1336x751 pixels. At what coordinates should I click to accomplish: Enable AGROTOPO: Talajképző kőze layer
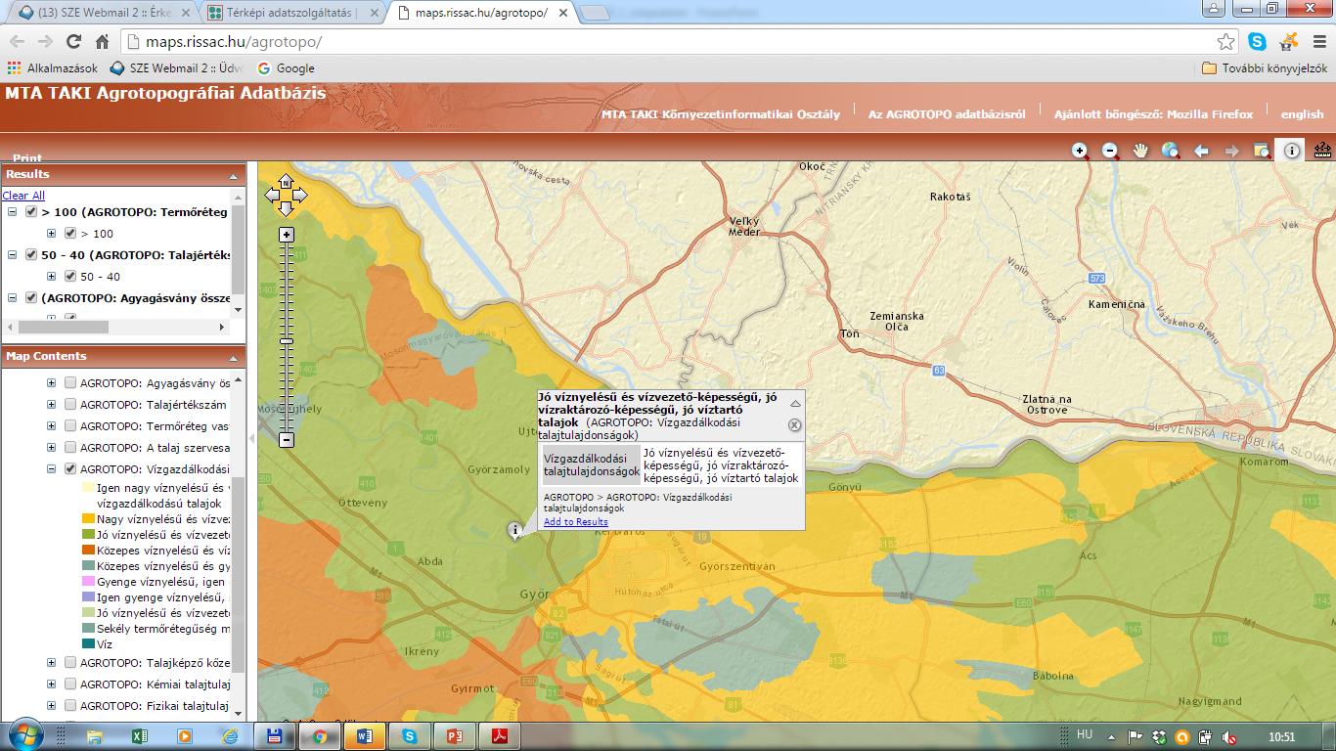(70, 663)
